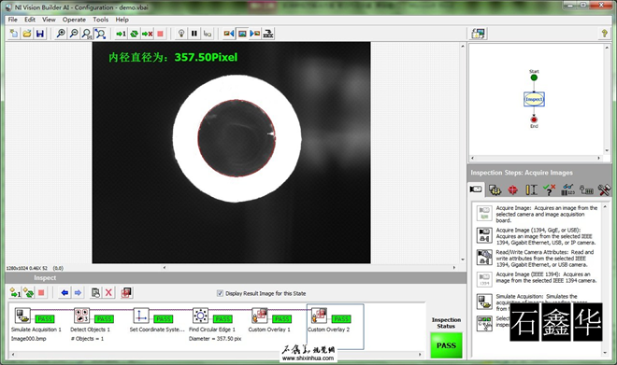Click the New inspection toolbar icon

coord(14,34)
